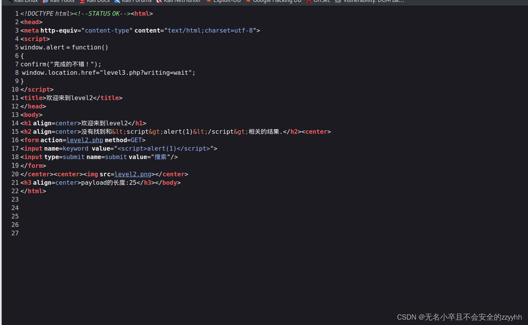Viewport: 528px width, 325px height.
Task: Open the Kali Tools bookmark
Action: pos(58,1)
